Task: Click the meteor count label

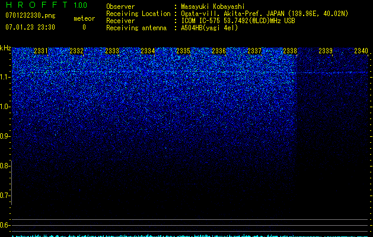Action: point(84,18)
